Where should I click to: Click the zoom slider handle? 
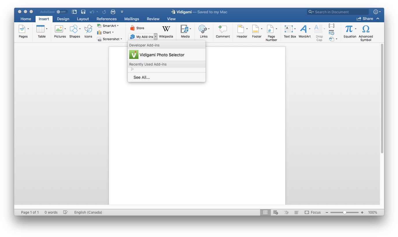coord(345,212)
